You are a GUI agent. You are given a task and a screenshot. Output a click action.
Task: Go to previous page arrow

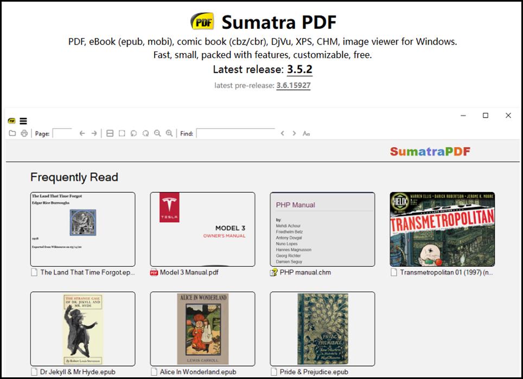coord(82,133)
